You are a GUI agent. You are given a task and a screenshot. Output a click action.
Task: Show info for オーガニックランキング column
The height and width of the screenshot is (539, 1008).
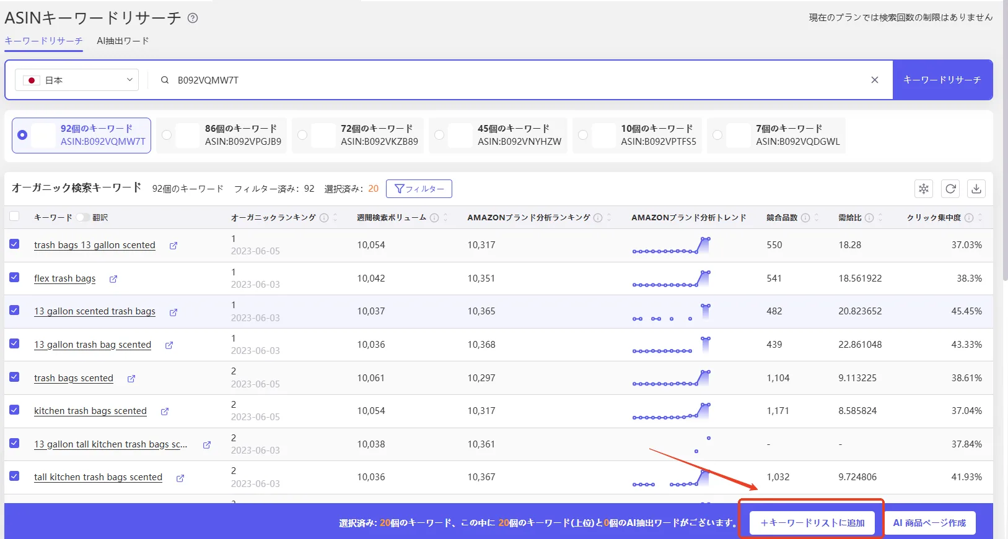click(x=324, y=218)
